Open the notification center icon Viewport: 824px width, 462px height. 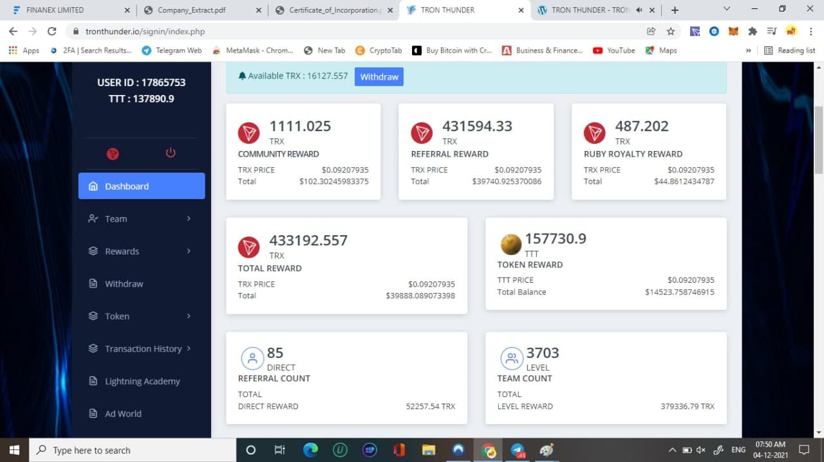tap(803, 450)
